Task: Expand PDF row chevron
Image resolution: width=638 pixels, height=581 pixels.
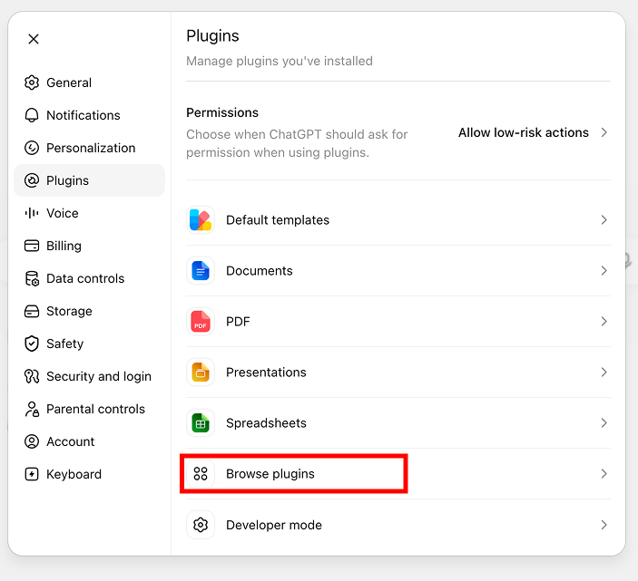Action: point(604,322)
